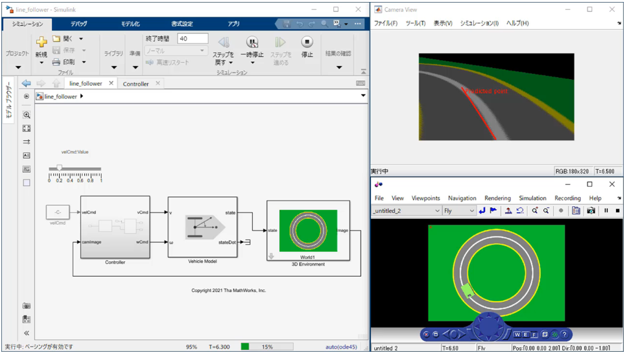Click the sample-time arrows icon in palette
This screenshot has width=627, height=355.
[27, 142]
